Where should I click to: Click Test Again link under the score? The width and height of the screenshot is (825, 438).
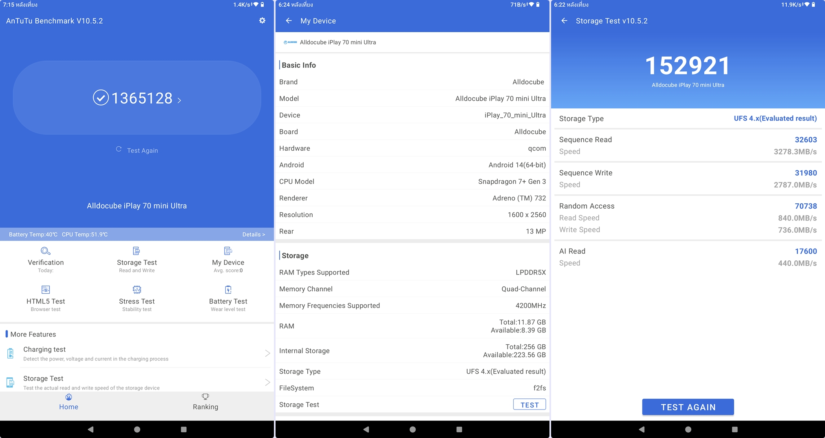tap(142, 150)
